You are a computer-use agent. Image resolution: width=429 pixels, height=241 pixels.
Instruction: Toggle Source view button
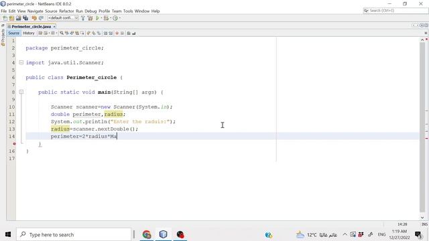tap(13, 33)
